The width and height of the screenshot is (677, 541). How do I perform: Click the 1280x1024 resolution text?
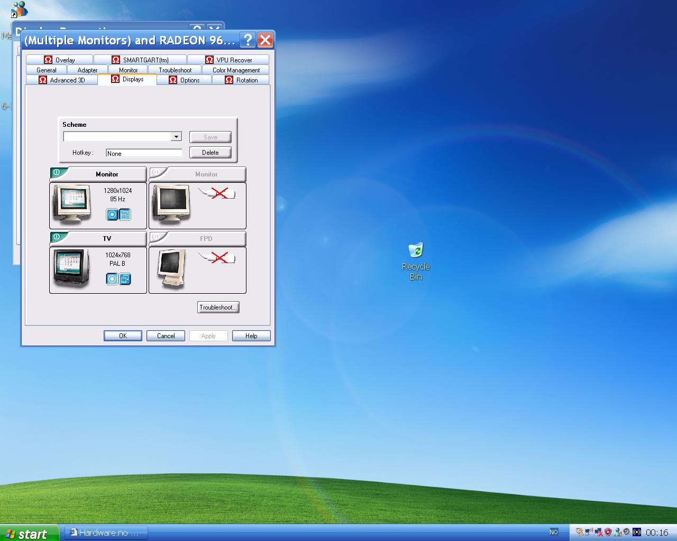coord(117,191)
